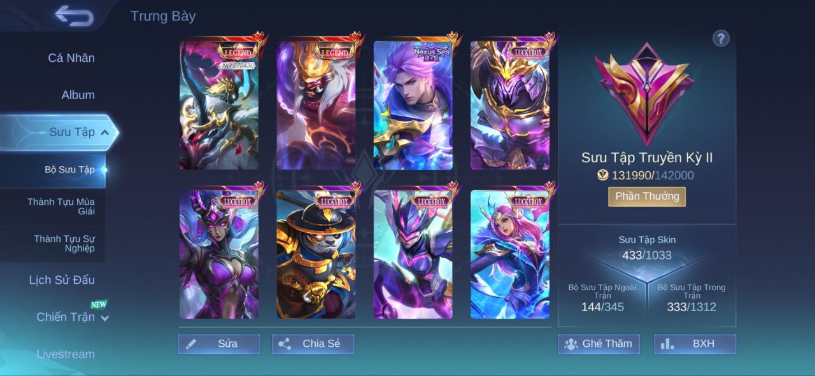Click the Phần Thưởng rewards button
Screen dimensions: 815x376
647,197
